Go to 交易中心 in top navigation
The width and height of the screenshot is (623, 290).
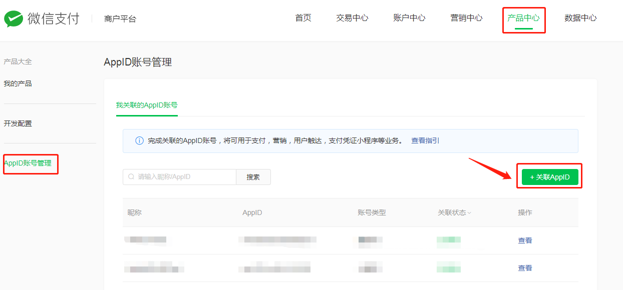click(352, 18)
